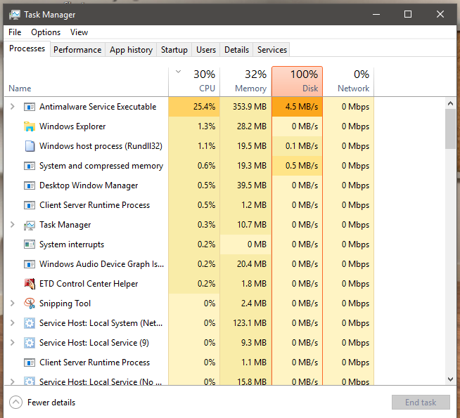
Task: Click the Antimalware Service Executable process icon
Action: (30, 107)
